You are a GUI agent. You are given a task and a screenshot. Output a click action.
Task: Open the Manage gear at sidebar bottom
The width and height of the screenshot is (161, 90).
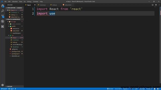3,85
